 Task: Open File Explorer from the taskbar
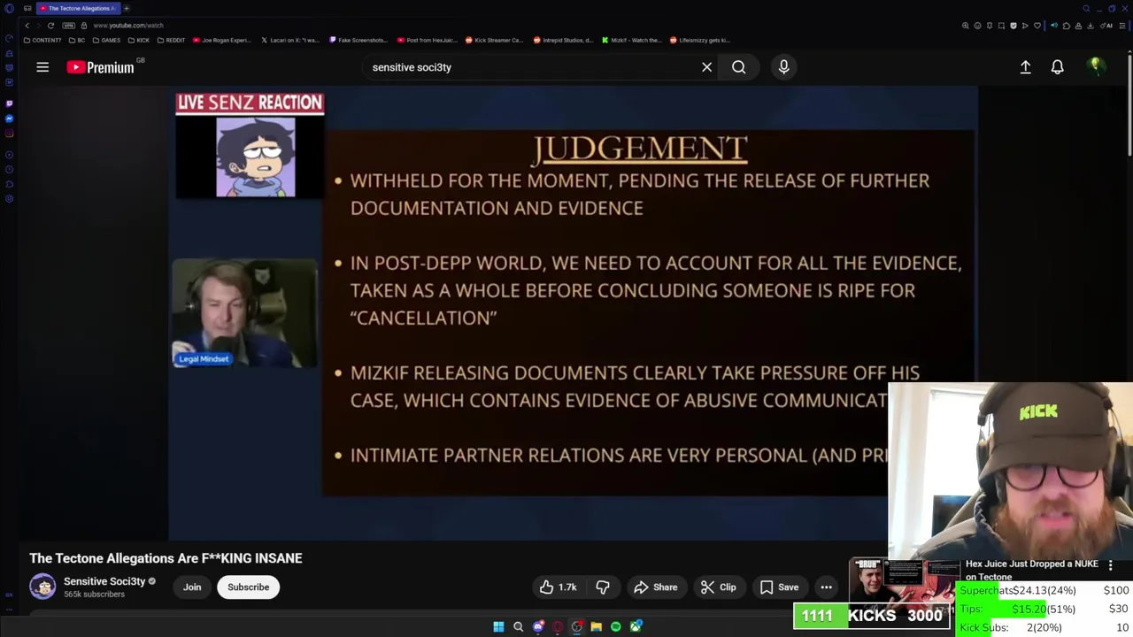click(x=597, y=626)
